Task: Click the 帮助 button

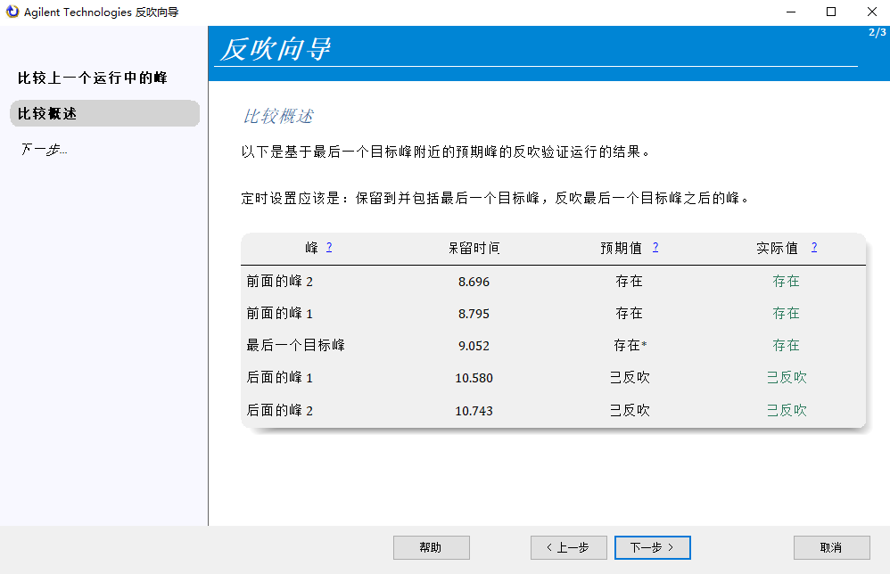Action: 432,547
